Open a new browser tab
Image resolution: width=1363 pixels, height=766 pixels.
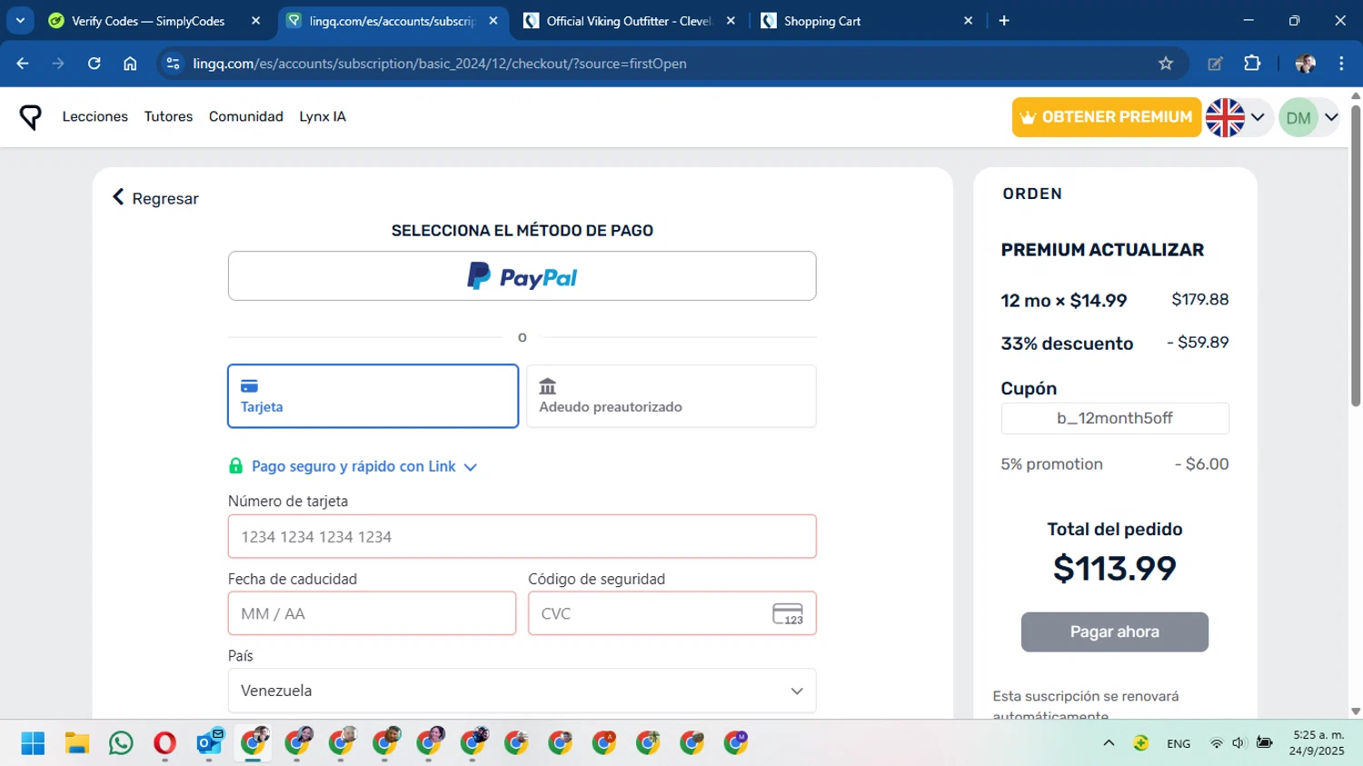click(1004, 21)
